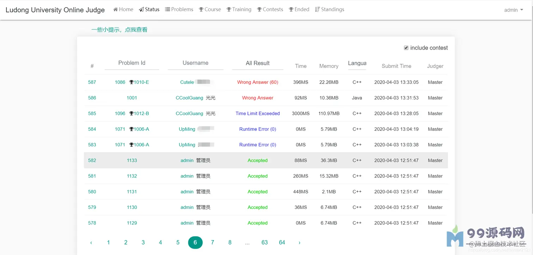Open problem 1096 link

(x=120, y=114)
